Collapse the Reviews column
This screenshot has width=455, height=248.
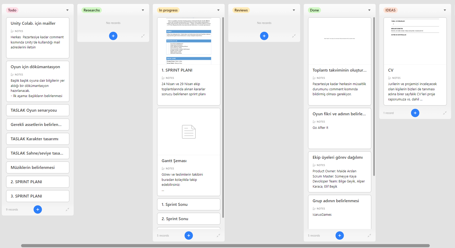[x=294, y=36]
